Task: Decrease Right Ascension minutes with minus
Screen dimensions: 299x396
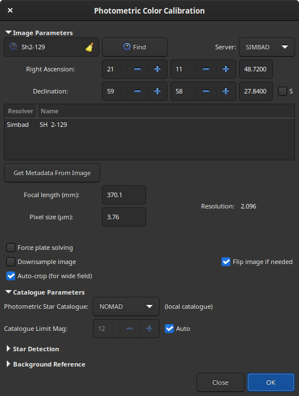Action: click(x=206, y=69)
